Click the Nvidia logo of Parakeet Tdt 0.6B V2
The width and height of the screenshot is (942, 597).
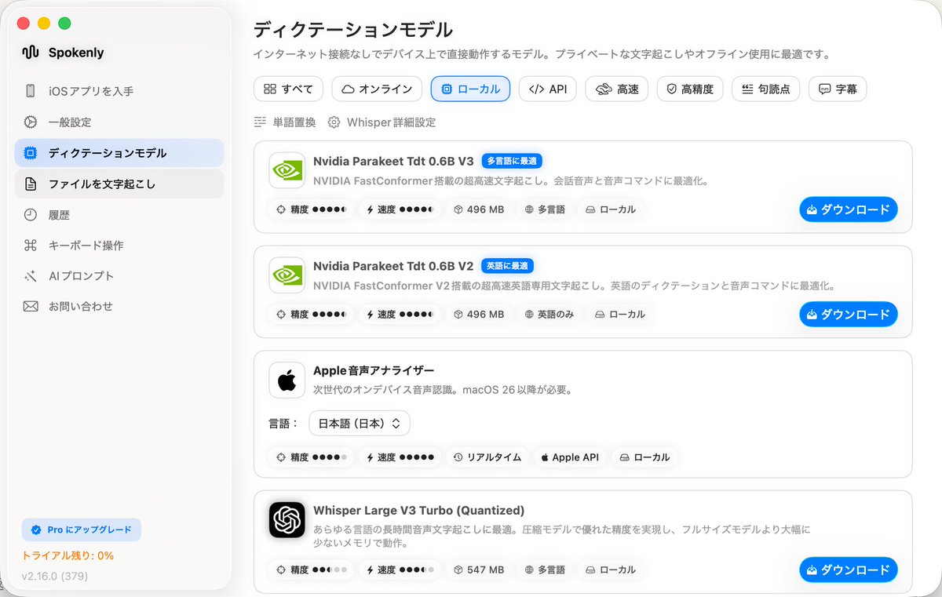coord(287,275)
